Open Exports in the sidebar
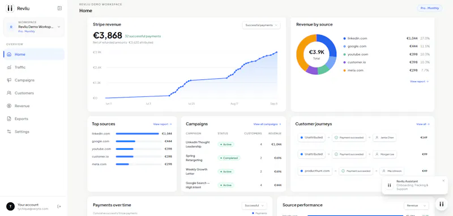453x216 pixels. pos(34,119)
